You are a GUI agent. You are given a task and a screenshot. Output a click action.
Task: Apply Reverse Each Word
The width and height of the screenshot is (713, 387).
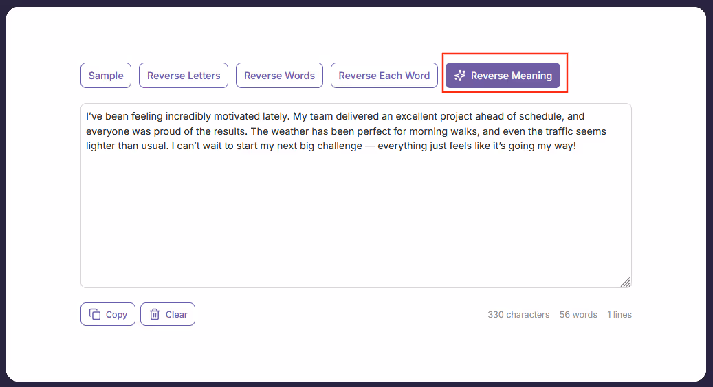384,76
